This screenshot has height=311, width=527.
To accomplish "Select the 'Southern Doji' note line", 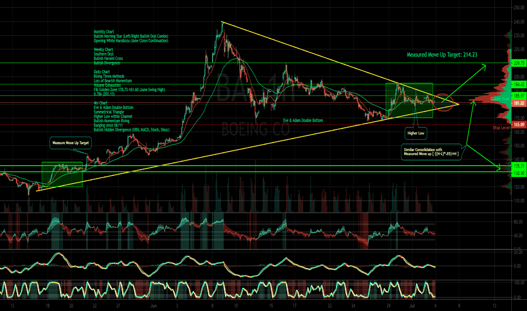I will [x=103, y=54].
